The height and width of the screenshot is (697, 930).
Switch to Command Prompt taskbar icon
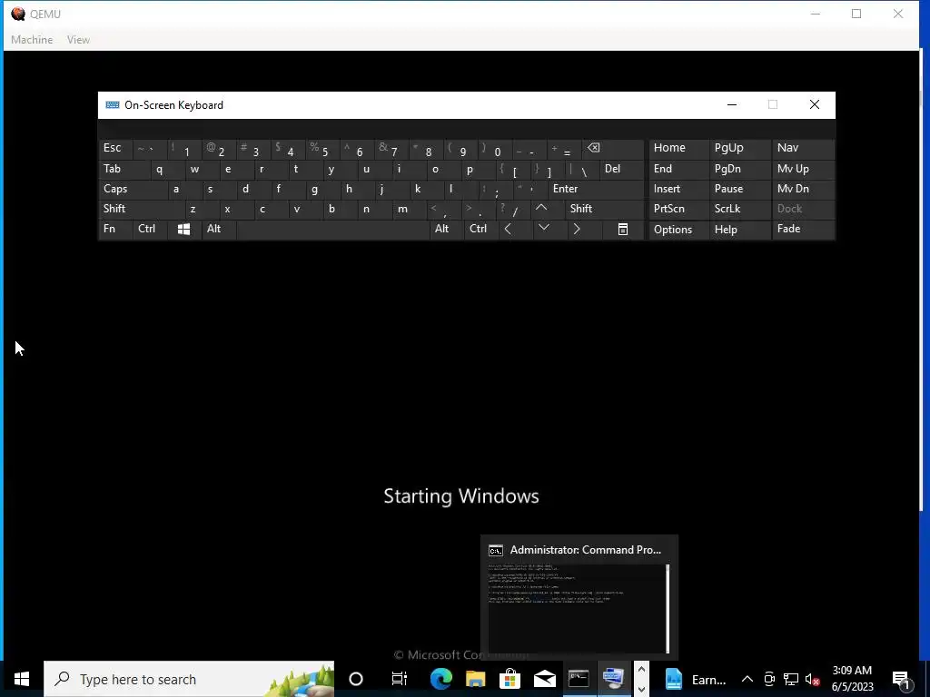pos(579,679)
